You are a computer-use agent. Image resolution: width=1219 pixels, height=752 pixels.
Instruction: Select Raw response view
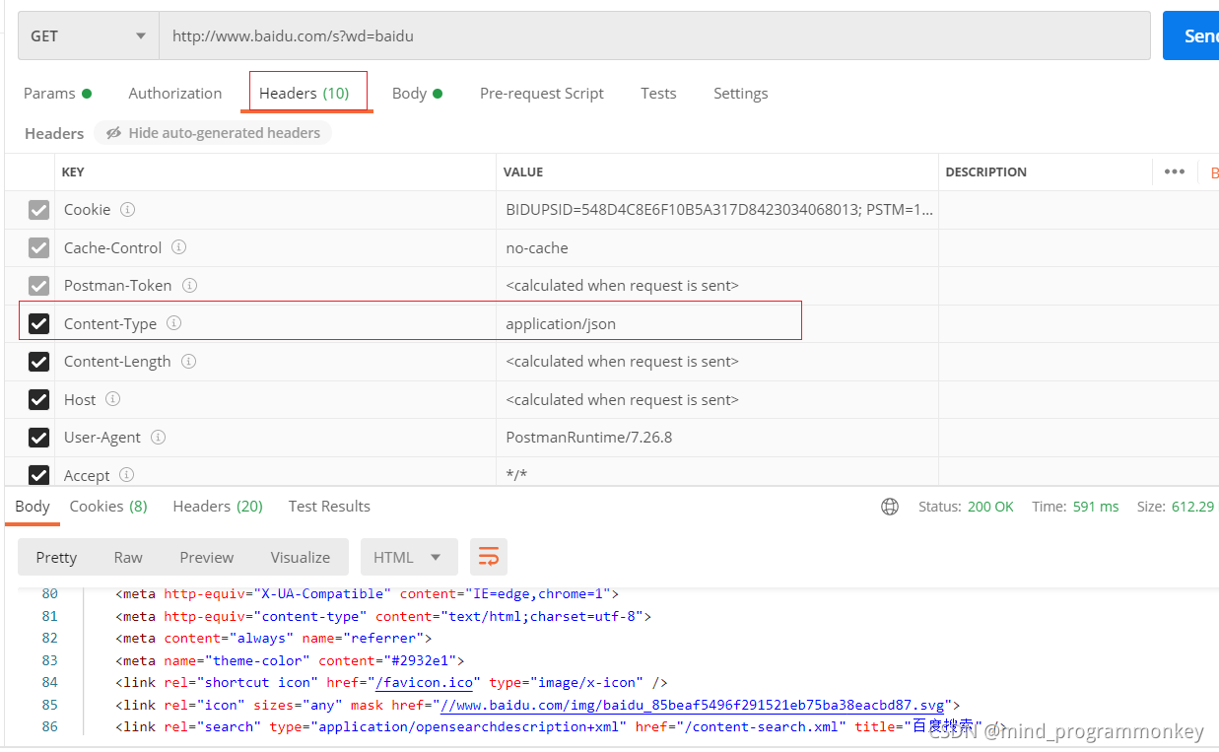[x=128, y=557]
